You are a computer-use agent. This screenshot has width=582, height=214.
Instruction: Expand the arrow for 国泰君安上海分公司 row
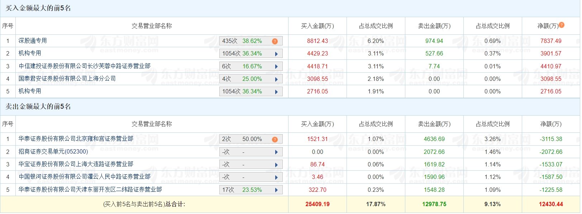pos(276,79)
